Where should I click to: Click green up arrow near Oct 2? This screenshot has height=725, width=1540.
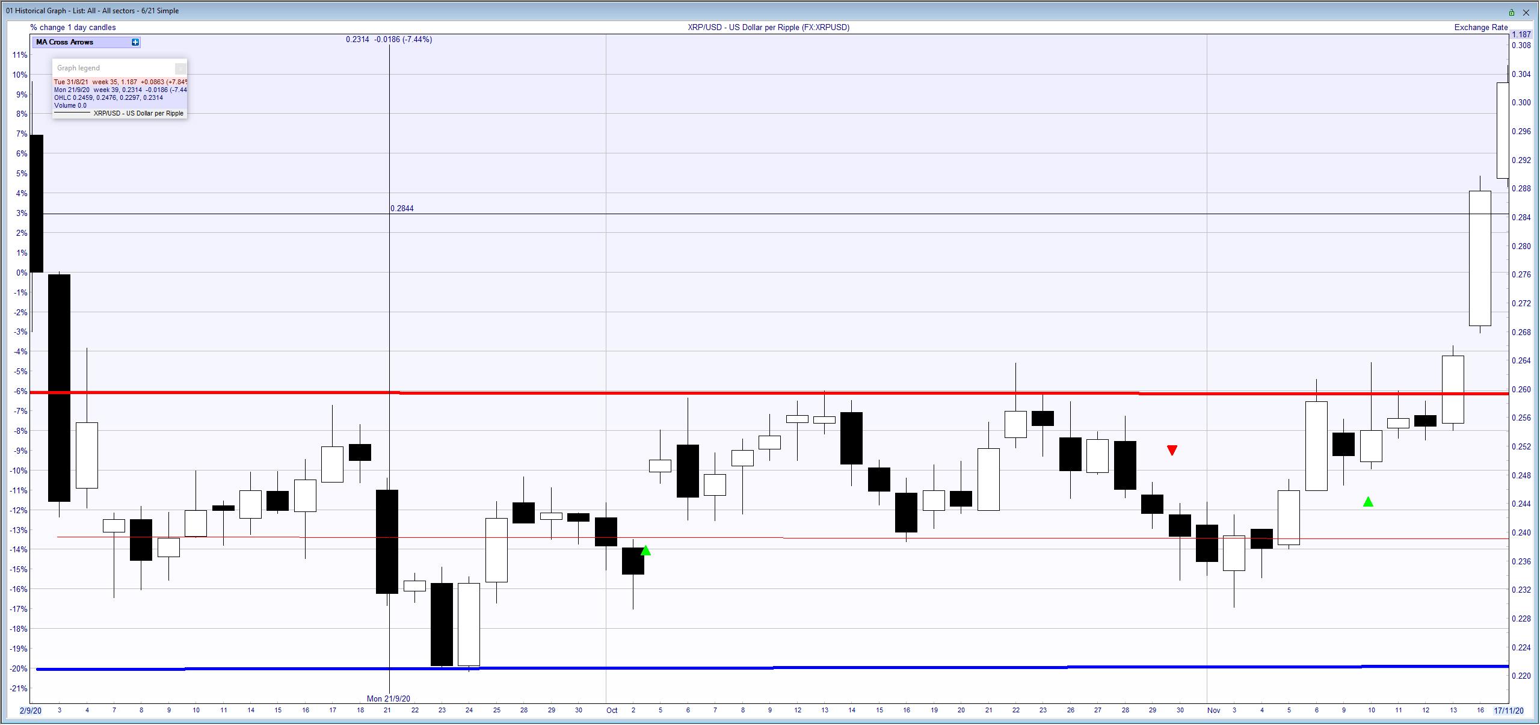[645, 551]
